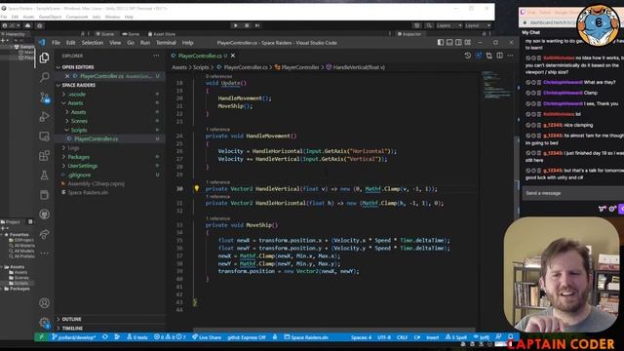Expand the .vscode folder
This screenshot has height=351, width=624.
pos(110,95)
